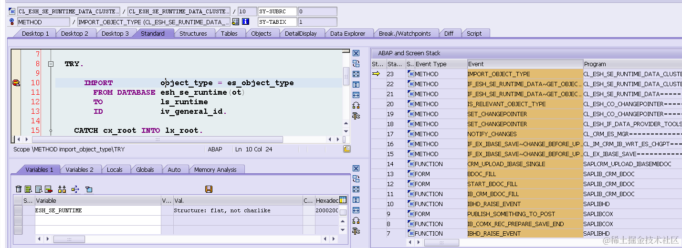The image size is (682, 248).
Task: Switch to Desktop 3 tab
Action: [115, 33]
